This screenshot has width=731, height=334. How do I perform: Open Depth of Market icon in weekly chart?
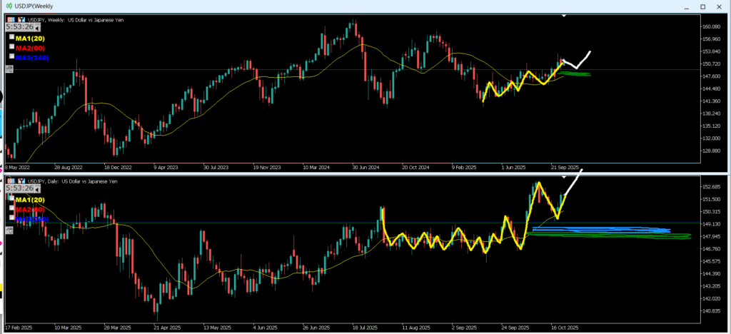pyautogui.click(x=21, y=20)
